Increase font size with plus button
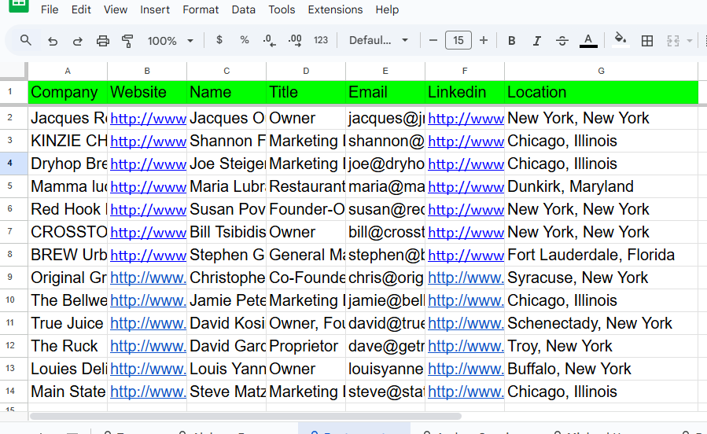This screenshot has height=434, width=707. (484, 41)
